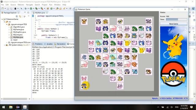Open dropdown arrow beside New icon
196x110 pixels.
point(5,9)
